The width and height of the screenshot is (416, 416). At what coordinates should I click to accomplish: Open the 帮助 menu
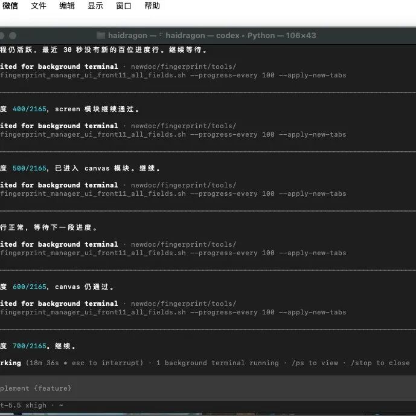(152, 5)
